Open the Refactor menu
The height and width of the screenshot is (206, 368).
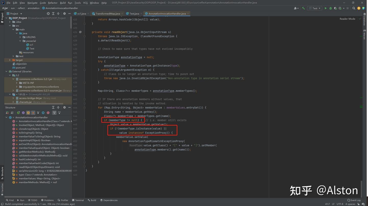[53, 3]
